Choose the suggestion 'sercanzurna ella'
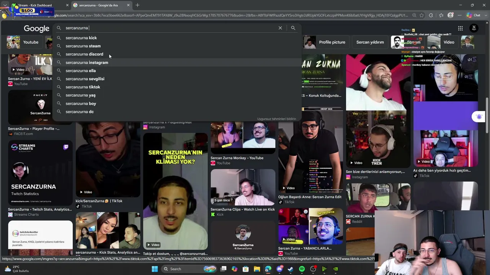Screen dimensions: 490x275 (177, 71)
